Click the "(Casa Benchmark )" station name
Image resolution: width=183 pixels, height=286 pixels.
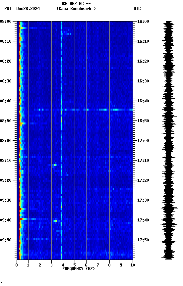pyautogui.click(x=76, y=9)
